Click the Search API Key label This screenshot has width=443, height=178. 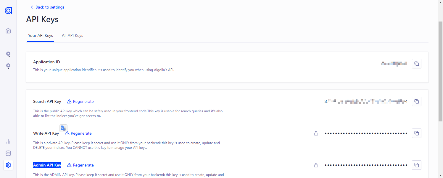(x=47, y=101)
